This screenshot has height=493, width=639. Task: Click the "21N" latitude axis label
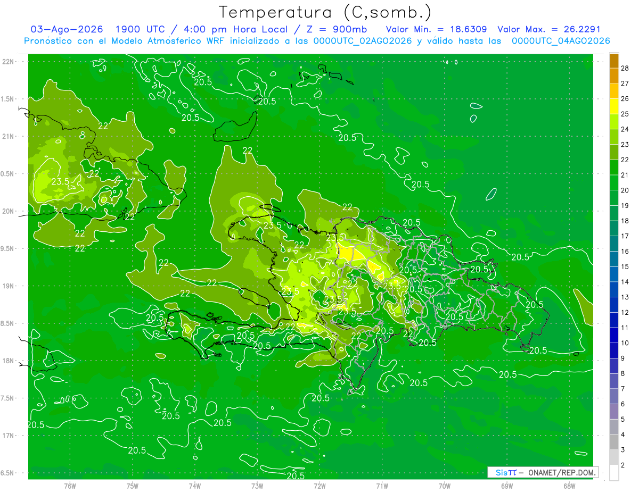coord(7,137)
